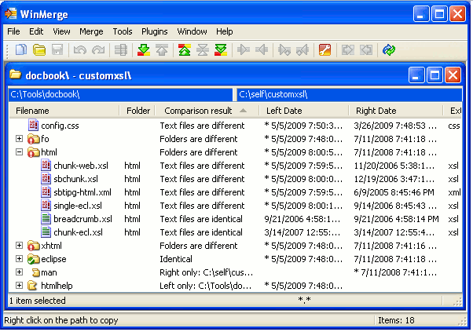Click the New document toolbar icon
Viewport: 473px width, 332px height.
tap(21, 50)
